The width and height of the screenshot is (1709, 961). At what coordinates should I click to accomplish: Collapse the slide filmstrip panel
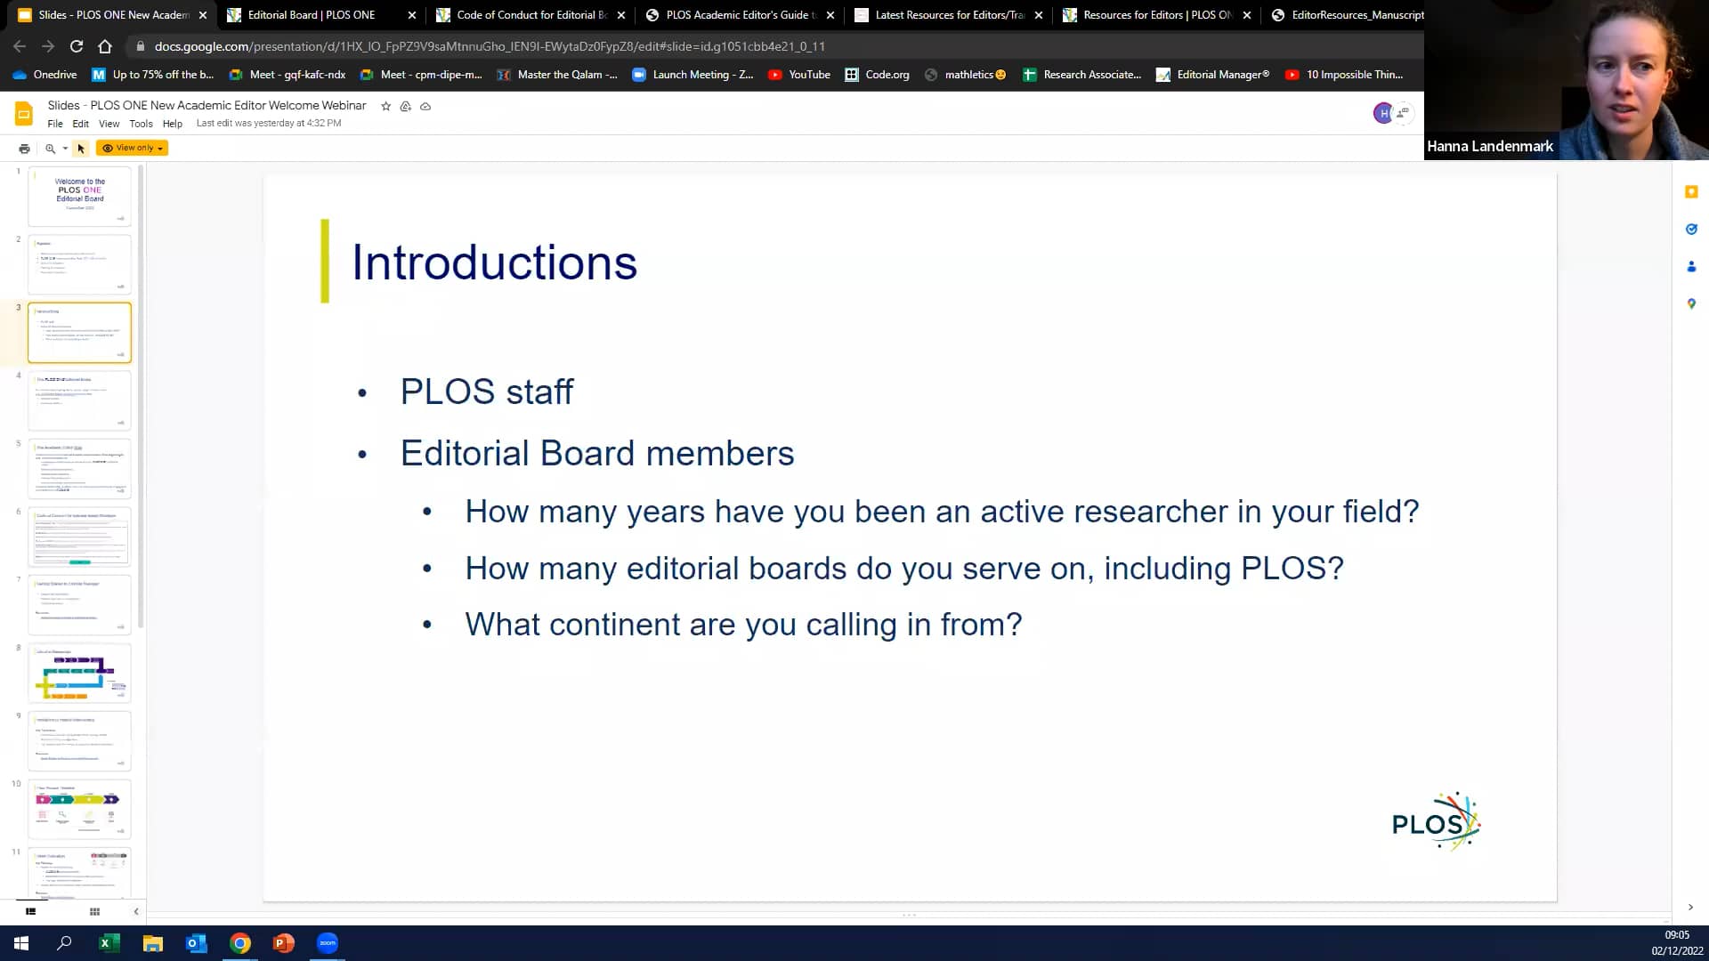(135, 911)
